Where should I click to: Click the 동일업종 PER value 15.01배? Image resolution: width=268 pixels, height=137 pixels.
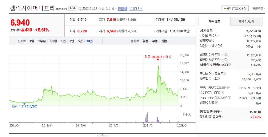(x=255, y=112)
